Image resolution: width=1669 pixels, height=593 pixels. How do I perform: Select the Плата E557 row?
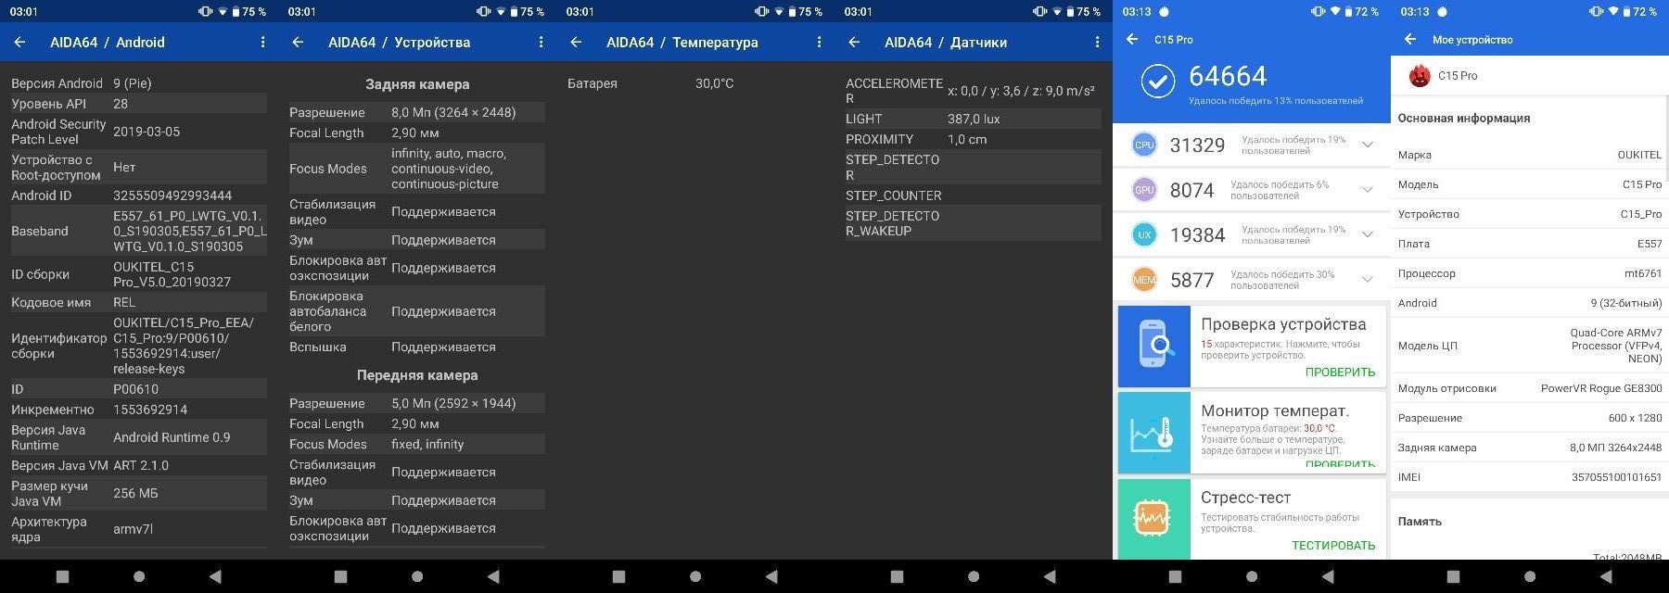[x=1530, y=244]
